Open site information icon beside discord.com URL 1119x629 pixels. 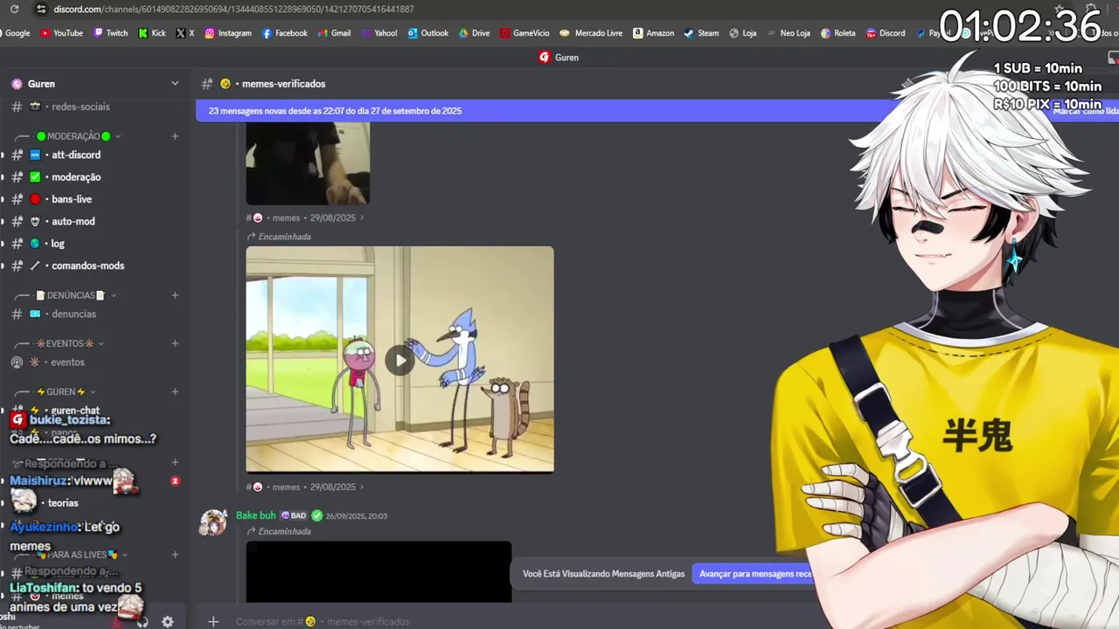pos(39,9)
